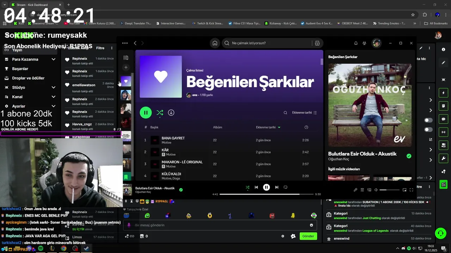Open the 'ens' profile link under the playlist title

(195, 95)
